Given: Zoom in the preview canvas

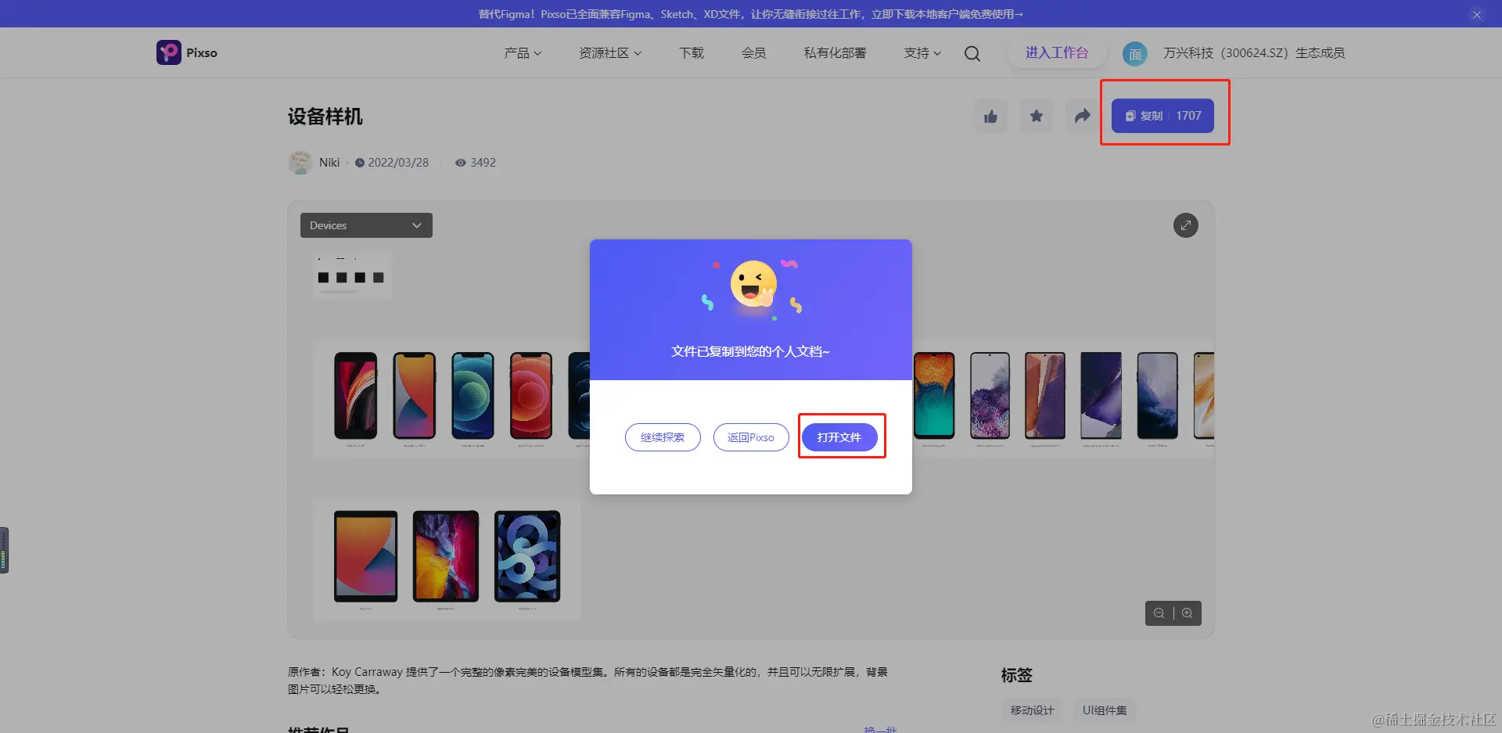Looking at the screenshot, I should point(1188,613).
